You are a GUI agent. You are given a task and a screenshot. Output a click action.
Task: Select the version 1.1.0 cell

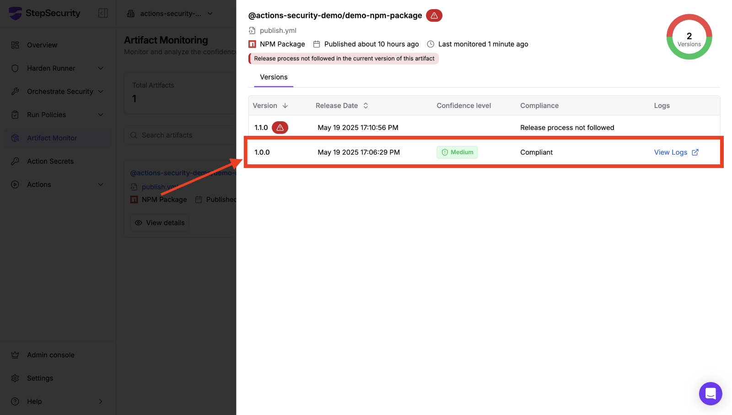(x=261, y=128)
